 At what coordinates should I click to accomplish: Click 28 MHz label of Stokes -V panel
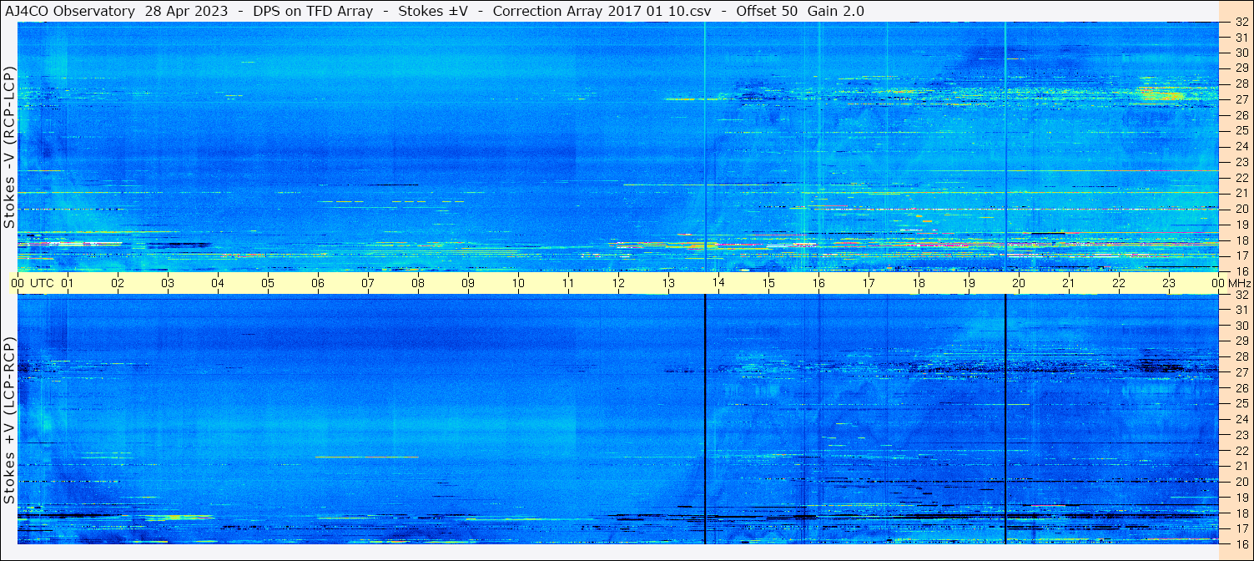coord(1241,83)
